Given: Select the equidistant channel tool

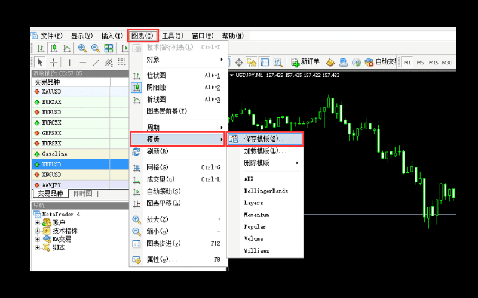Looking at the screenshot, I should (109, 63).
